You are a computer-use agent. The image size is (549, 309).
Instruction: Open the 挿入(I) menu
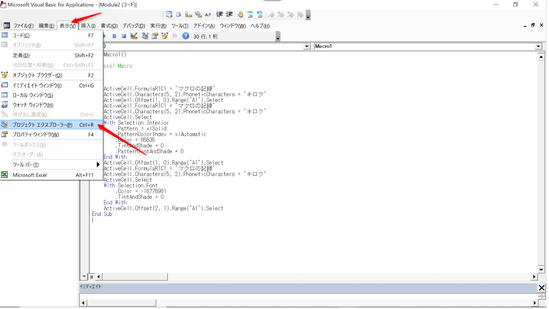88,26
